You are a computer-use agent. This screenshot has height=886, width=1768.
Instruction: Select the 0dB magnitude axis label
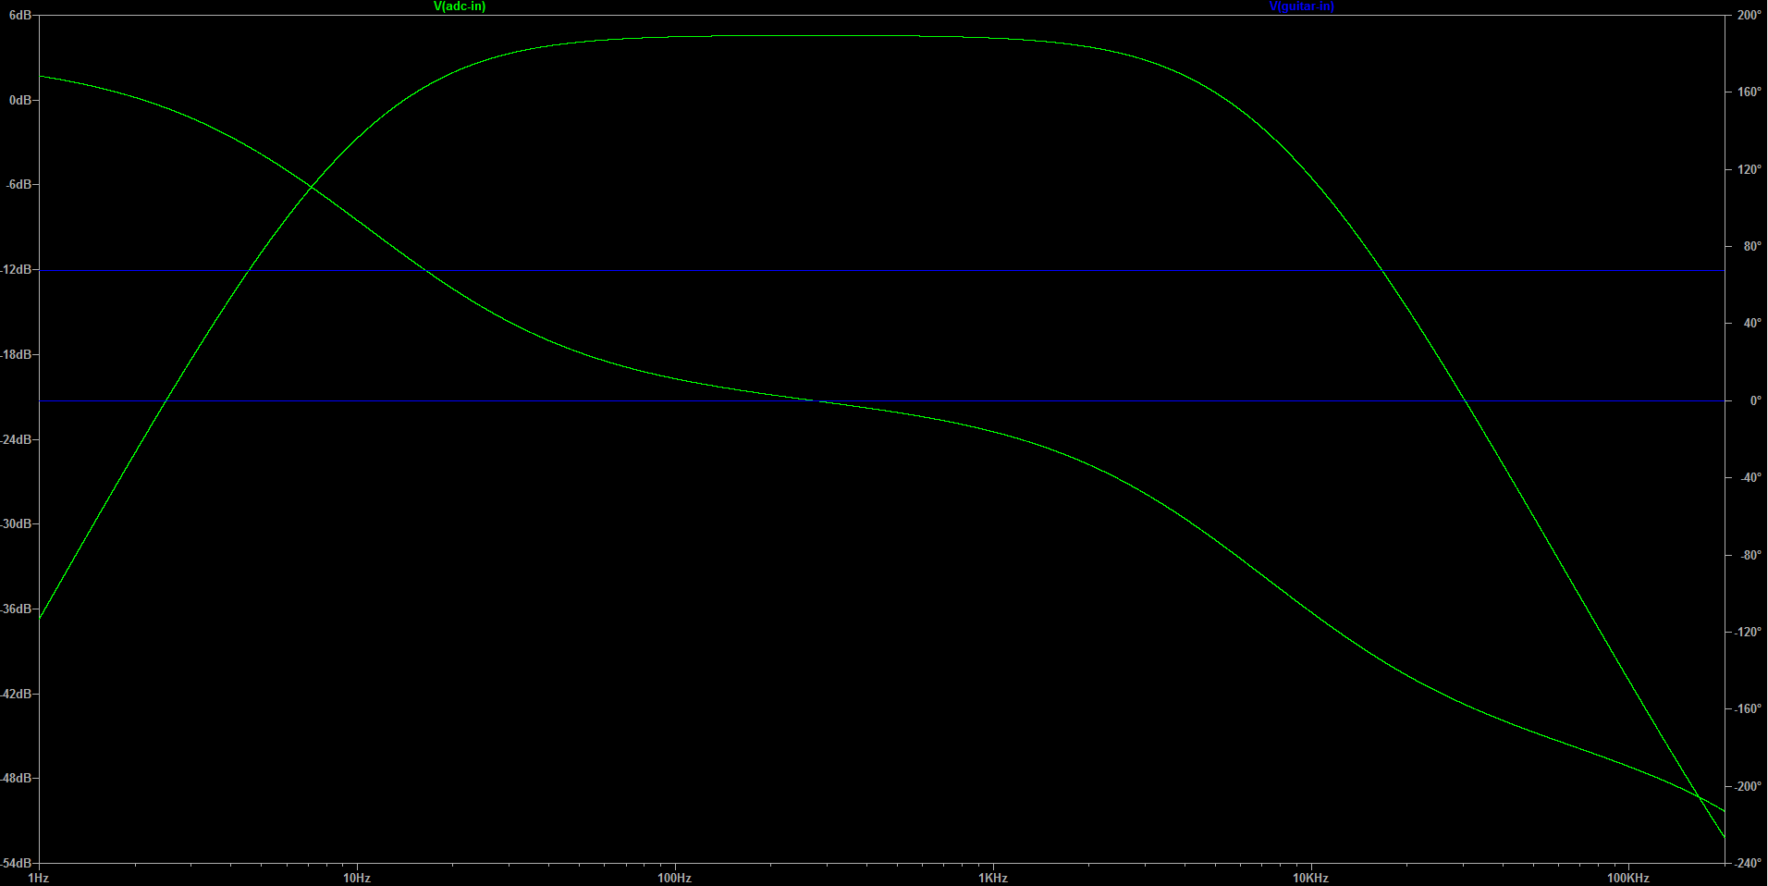20,100
